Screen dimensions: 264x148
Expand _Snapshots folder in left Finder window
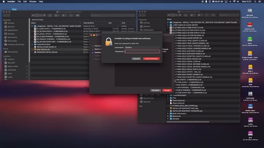tap(32, 26)
